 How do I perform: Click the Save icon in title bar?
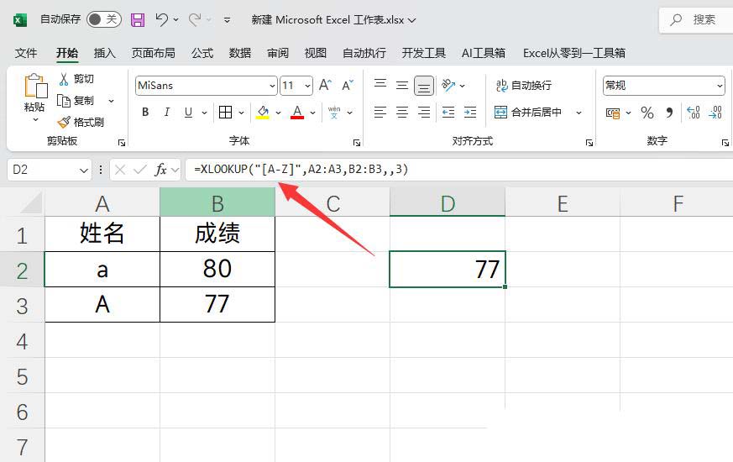[138, 19]
